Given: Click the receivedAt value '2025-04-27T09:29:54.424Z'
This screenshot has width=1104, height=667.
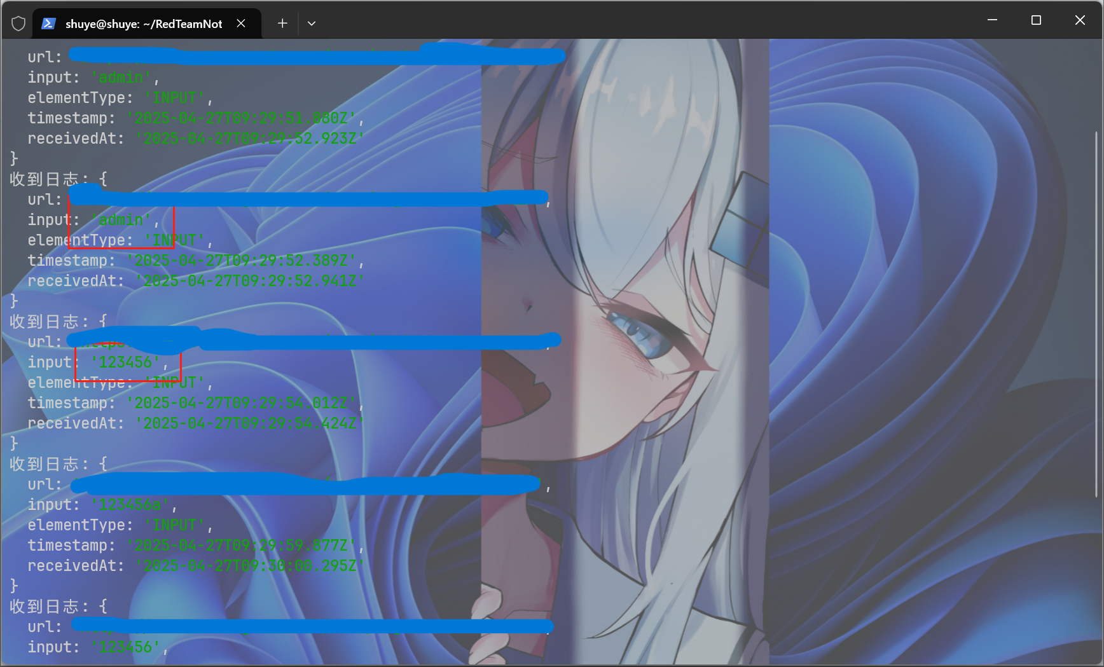Looking at the screenshot, I should coord(250,423).
